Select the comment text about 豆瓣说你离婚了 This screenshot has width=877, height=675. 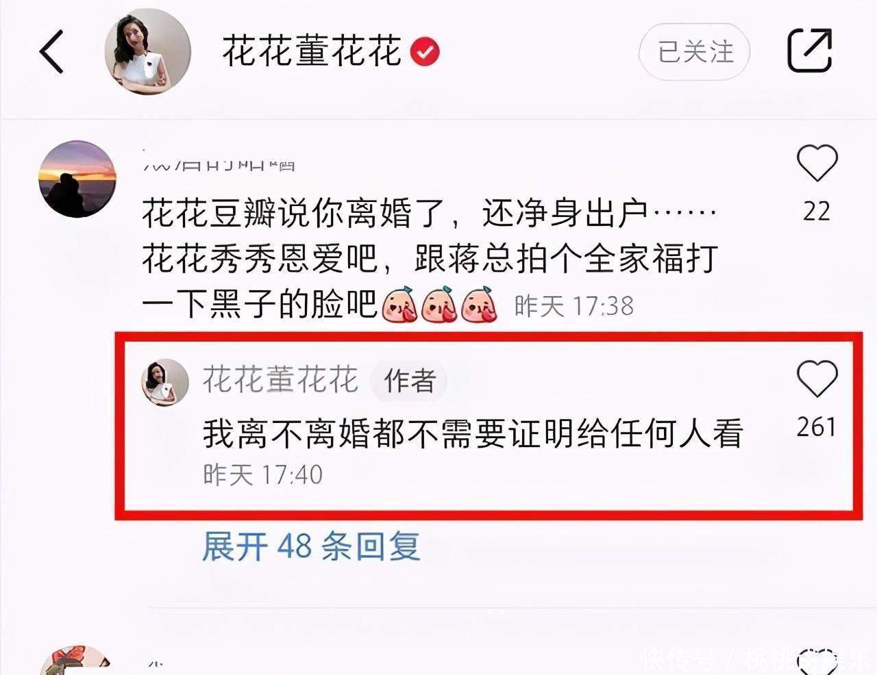[x=430, y=259]
